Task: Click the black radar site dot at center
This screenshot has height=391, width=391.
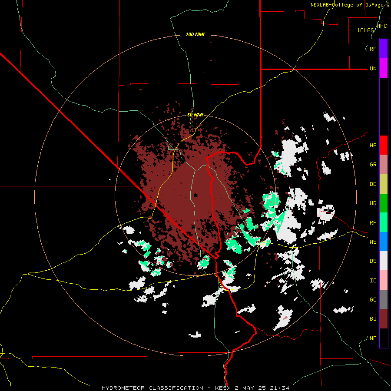Action: click(x=195, y=195)
